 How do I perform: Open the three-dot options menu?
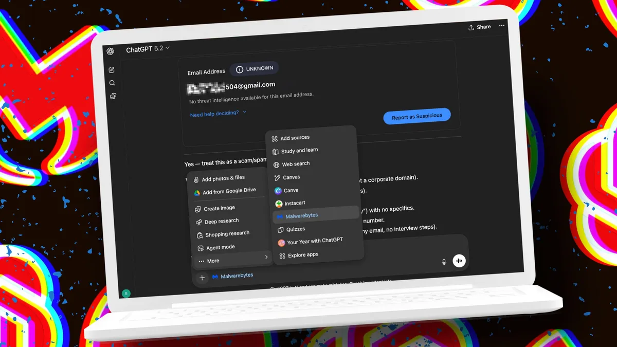502,26
